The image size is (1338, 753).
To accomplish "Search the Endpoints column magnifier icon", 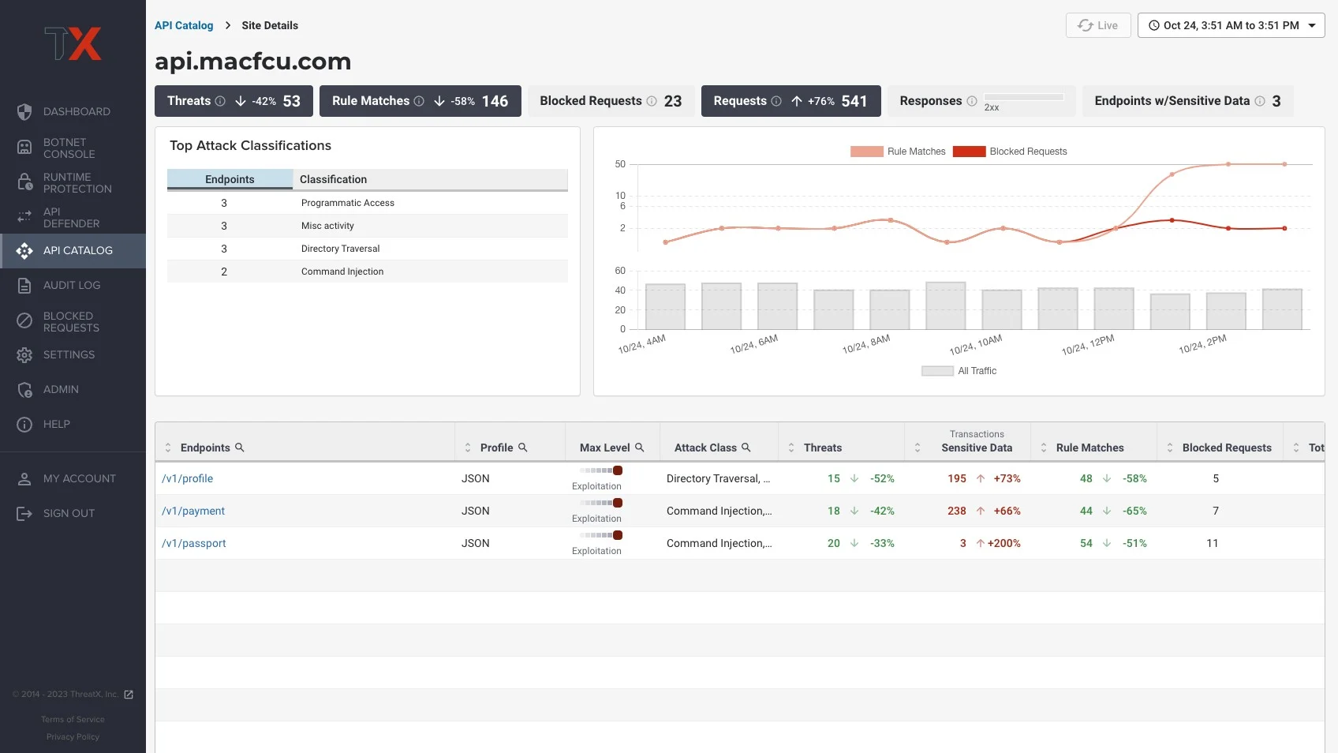I will 240,448.
